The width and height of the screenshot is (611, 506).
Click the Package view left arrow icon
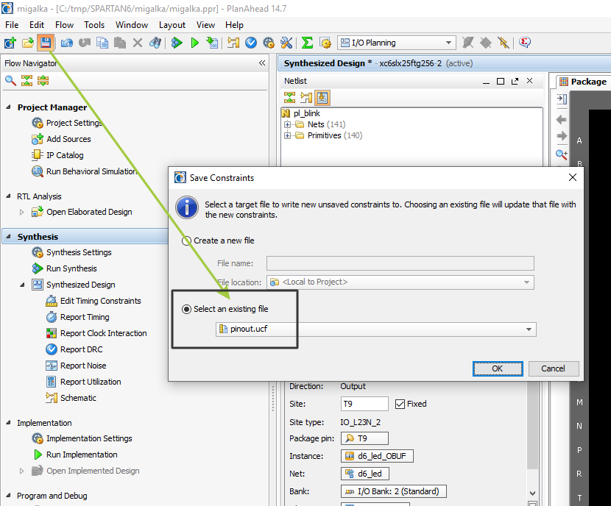click(x=562, y=119)
